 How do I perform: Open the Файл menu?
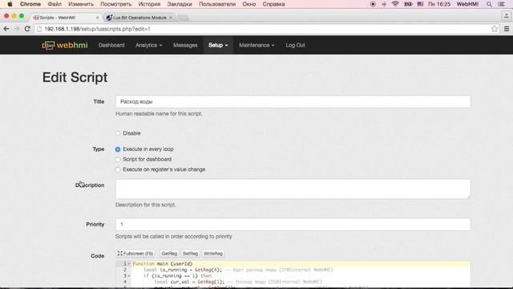(x=55, y=4)
